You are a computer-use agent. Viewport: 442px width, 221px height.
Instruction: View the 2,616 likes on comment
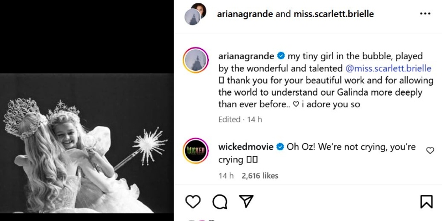(260, 176)
